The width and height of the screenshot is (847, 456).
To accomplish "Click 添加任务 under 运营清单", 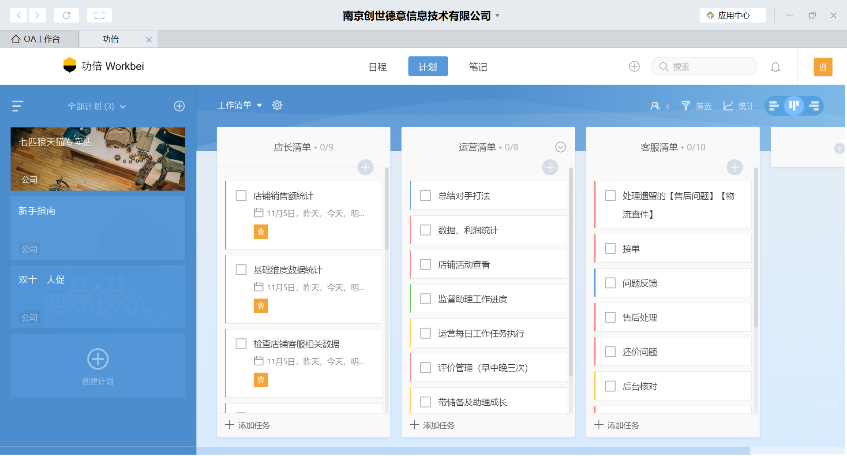I will pyautogui.click(x=432, y=426).
